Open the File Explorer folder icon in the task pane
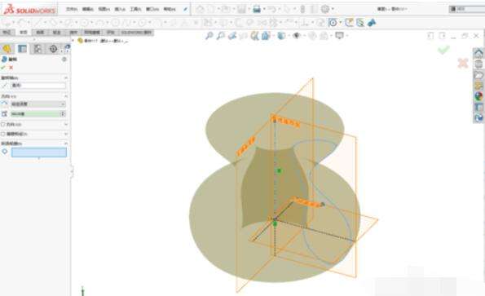This screenshot has height=296, width=485. click(x=478, y=75)
